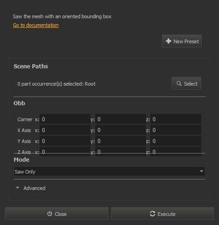The width and height of the screenshot is (219, 225).
Task: Focus the X Axis y value field
Action: (x=121, y=130)
